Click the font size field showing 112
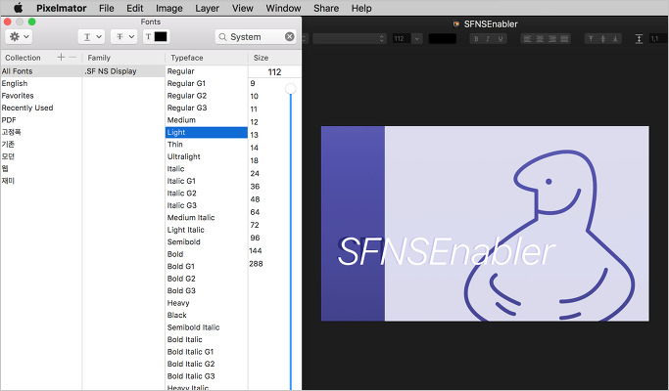The image size is (669, 391). [x=274, y=72]
